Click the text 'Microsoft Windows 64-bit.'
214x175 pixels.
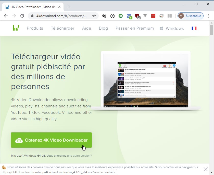pyautogui.click(x=28, y=156)
